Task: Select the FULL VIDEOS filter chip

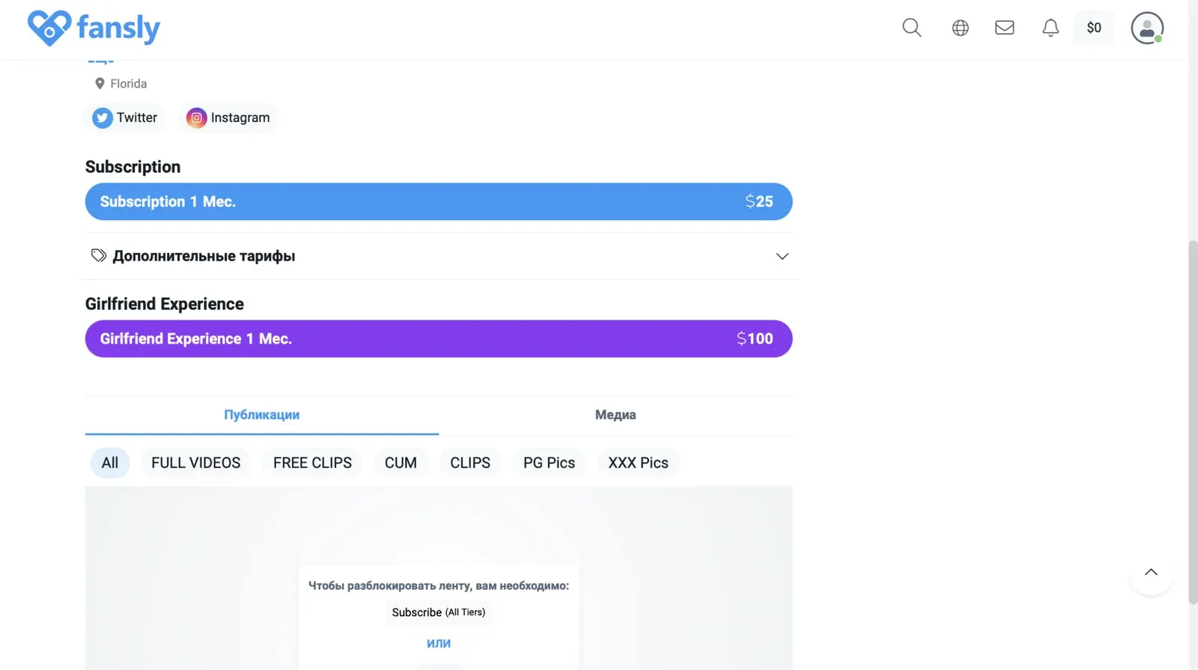Action: coord(195,463)
